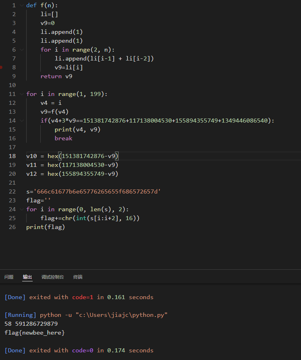Image resolution: width=301 pixels, height=360 pixels.
Task: Click the return v9 statement
Action: 56,77
